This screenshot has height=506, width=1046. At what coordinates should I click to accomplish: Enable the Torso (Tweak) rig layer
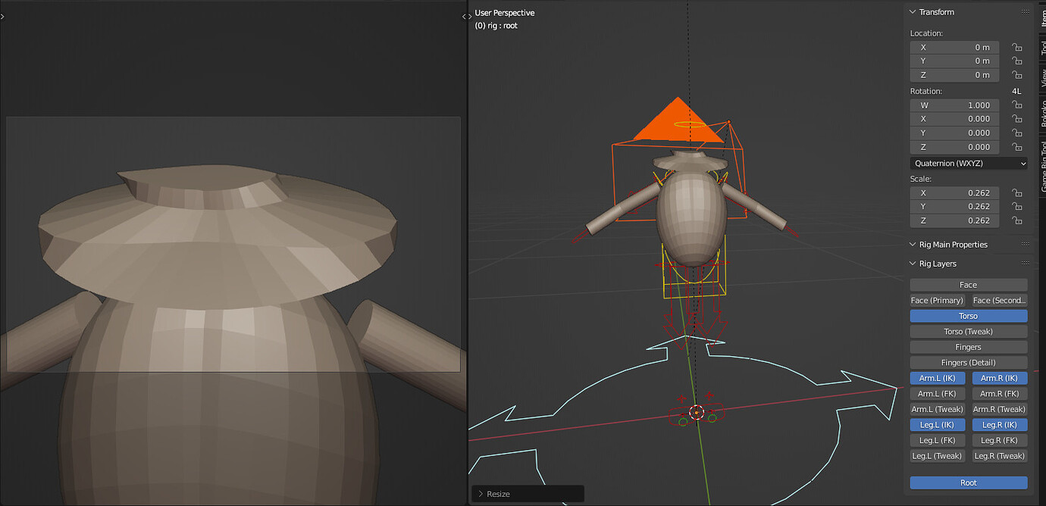point(969,332)
